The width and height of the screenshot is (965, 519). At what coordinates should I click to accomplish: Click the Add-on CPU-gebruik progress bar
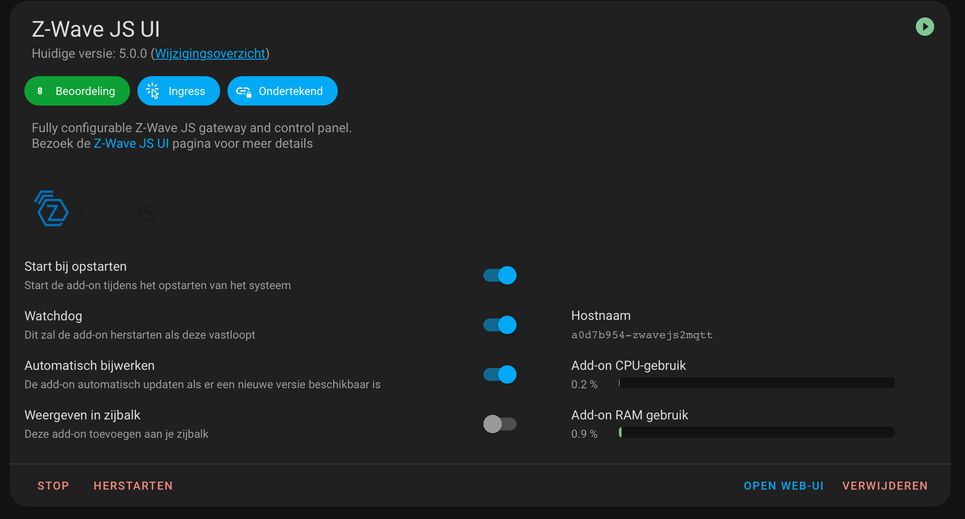(x=756, y=383)
